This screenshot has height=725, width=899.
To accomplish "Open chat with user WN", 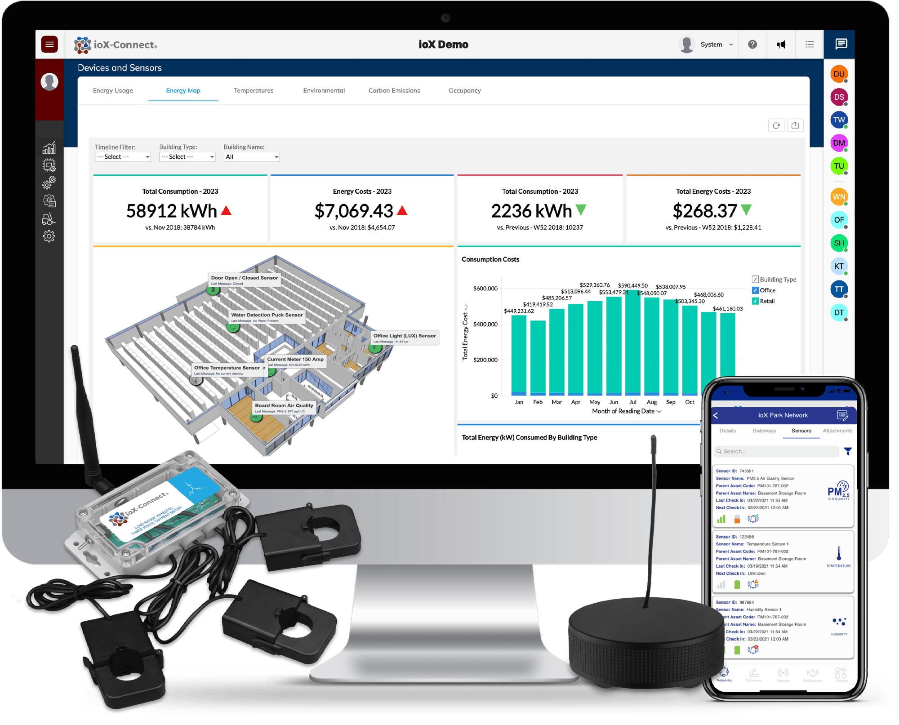I will point(839,197).
